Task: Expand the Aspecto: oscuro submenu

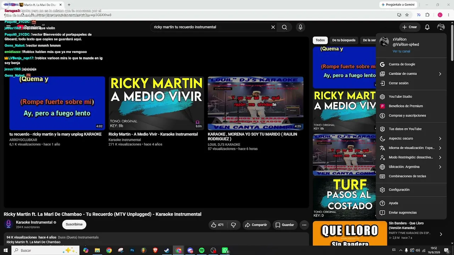Action: (440, 138)
